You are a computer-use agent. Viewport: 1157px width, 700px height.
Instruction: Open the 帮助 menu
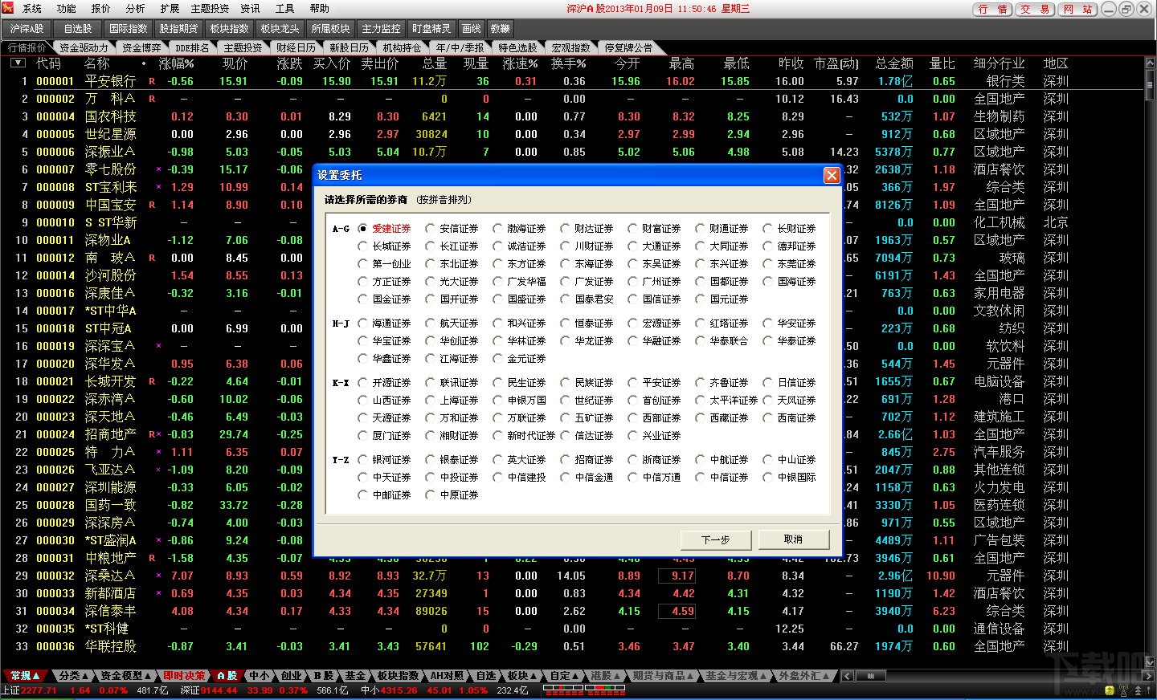320,9
